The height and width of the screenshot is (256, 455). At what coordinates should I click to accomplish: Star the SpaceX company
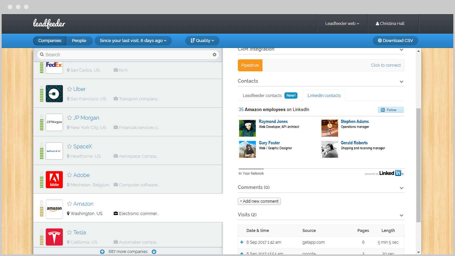69,146
